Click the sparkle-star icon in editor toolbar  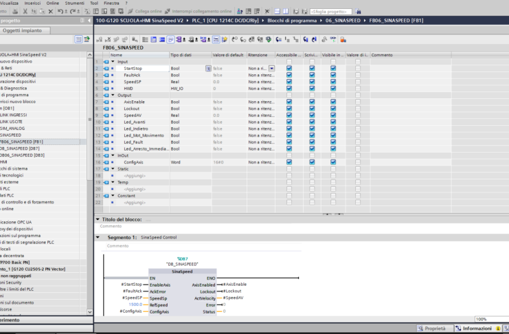point(225,40)
